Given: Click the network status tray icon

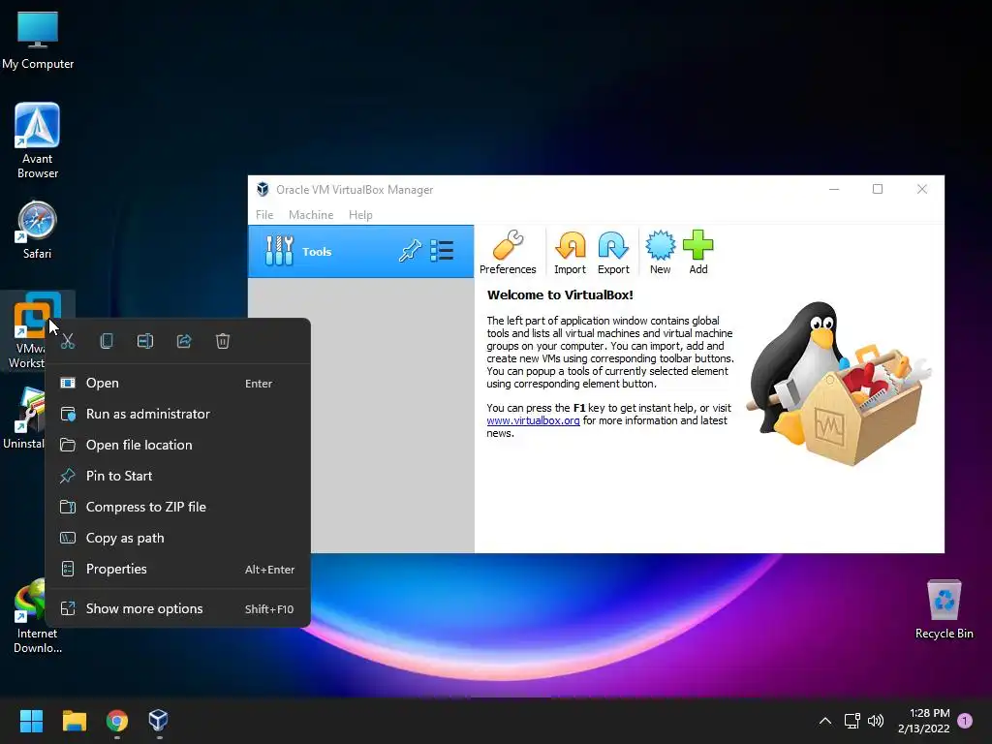Looking at the screenshot, I should point(852,721).
